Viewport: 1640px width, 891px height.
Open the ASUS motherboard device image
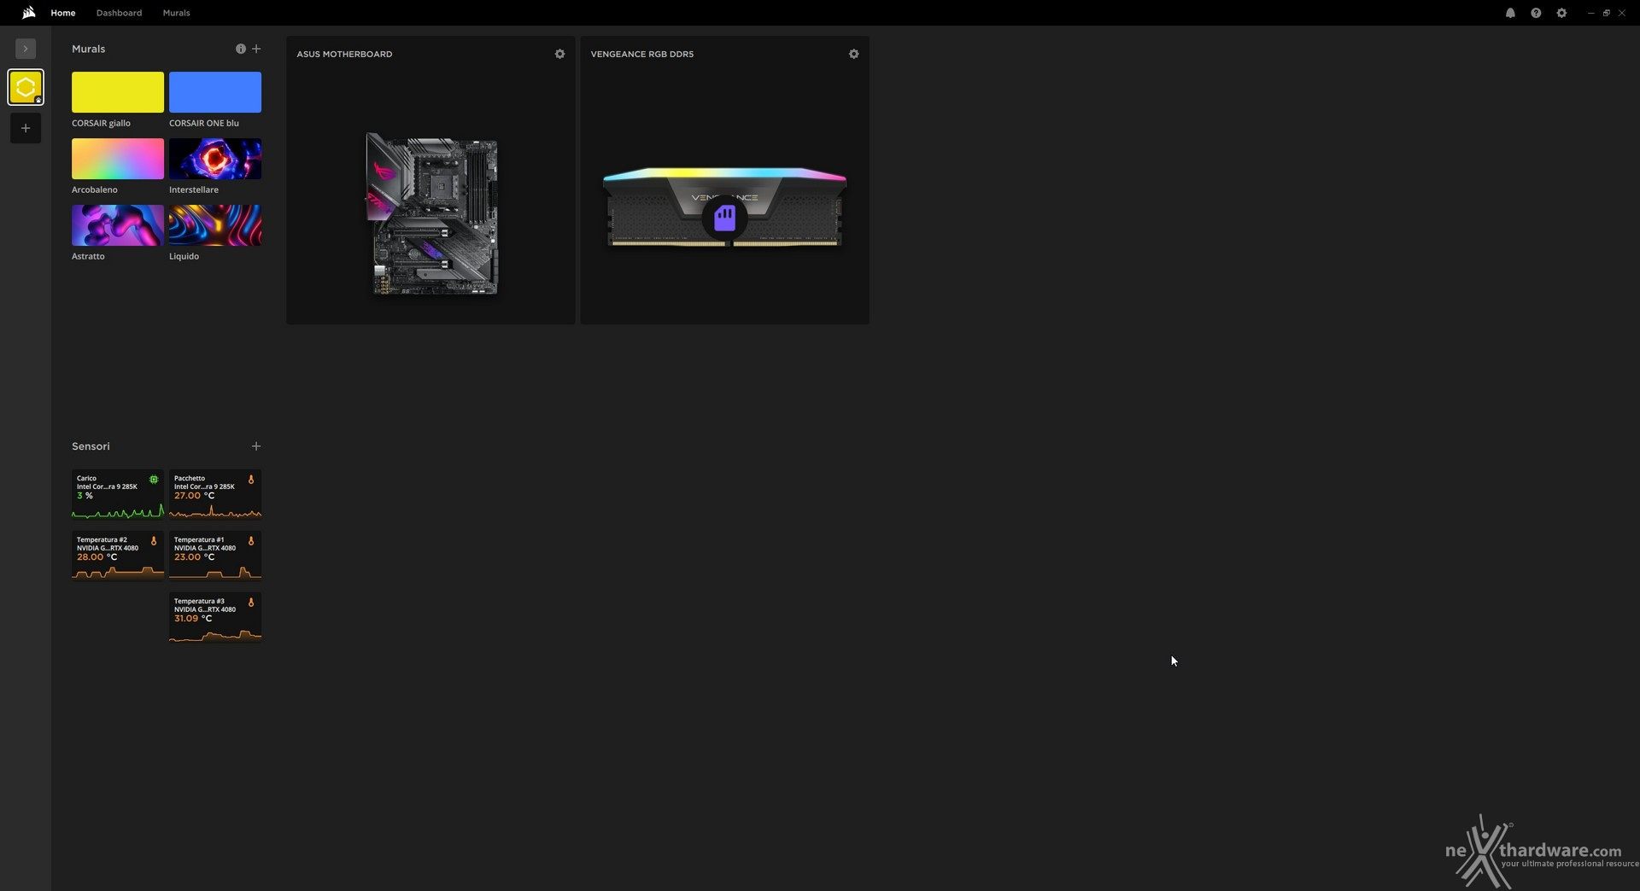432,213
